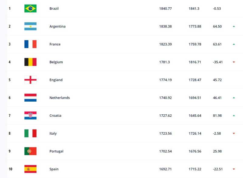Click the England flag icon

click(30, 80)
